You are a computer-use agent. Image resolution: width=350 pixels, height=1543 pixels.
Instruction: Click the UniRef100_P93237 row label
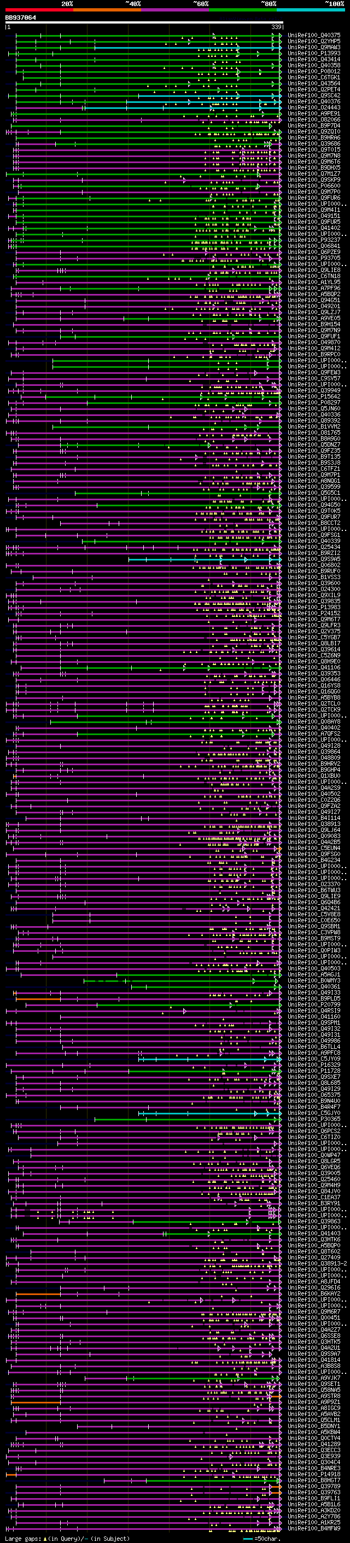click(x=314, y=240)
